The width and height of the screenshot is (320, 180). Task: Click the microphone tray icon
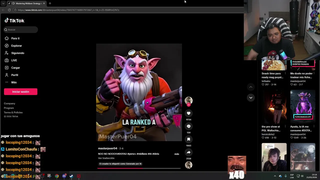point(285,176)
